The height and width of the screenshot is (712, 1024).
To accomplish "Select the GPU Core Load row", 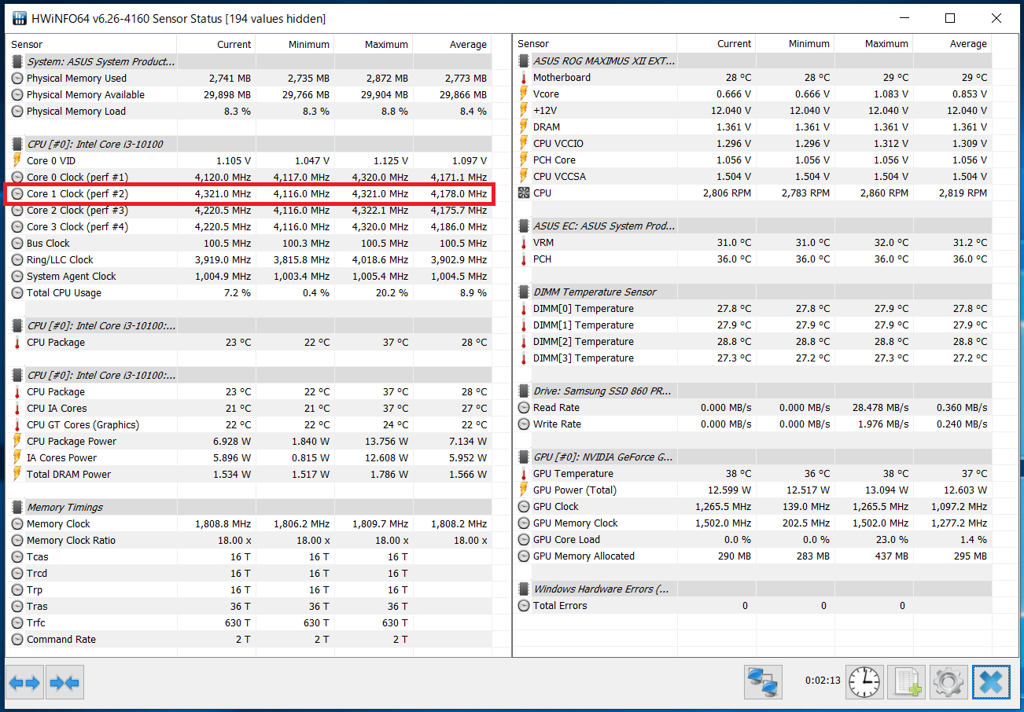I will pos(753,539).
